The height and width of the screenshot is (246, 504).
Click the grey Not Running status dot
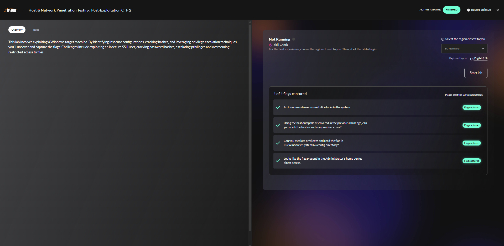294,39
